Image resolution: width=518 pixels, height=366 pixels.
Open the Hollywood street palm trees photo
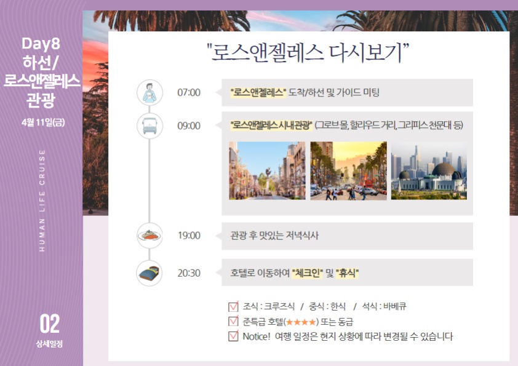[x=349, y=171]
